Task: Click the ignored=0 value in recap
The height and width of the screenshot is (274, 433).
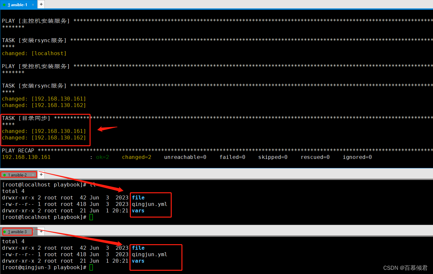Action: point(357,157)
